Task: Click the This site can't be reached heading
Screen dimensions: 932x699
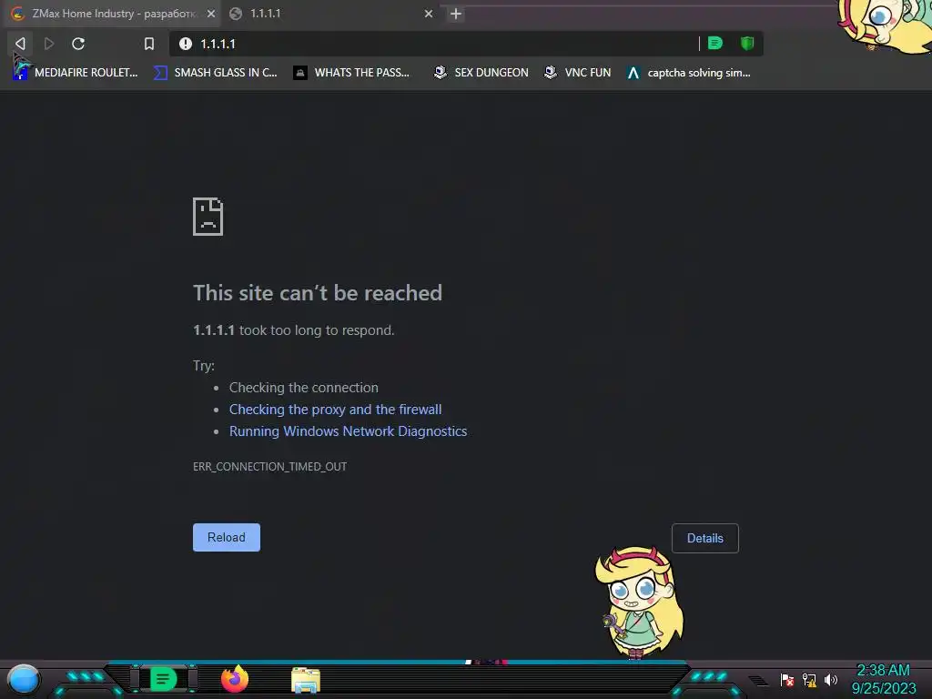Action: click(x=318, y=293)
